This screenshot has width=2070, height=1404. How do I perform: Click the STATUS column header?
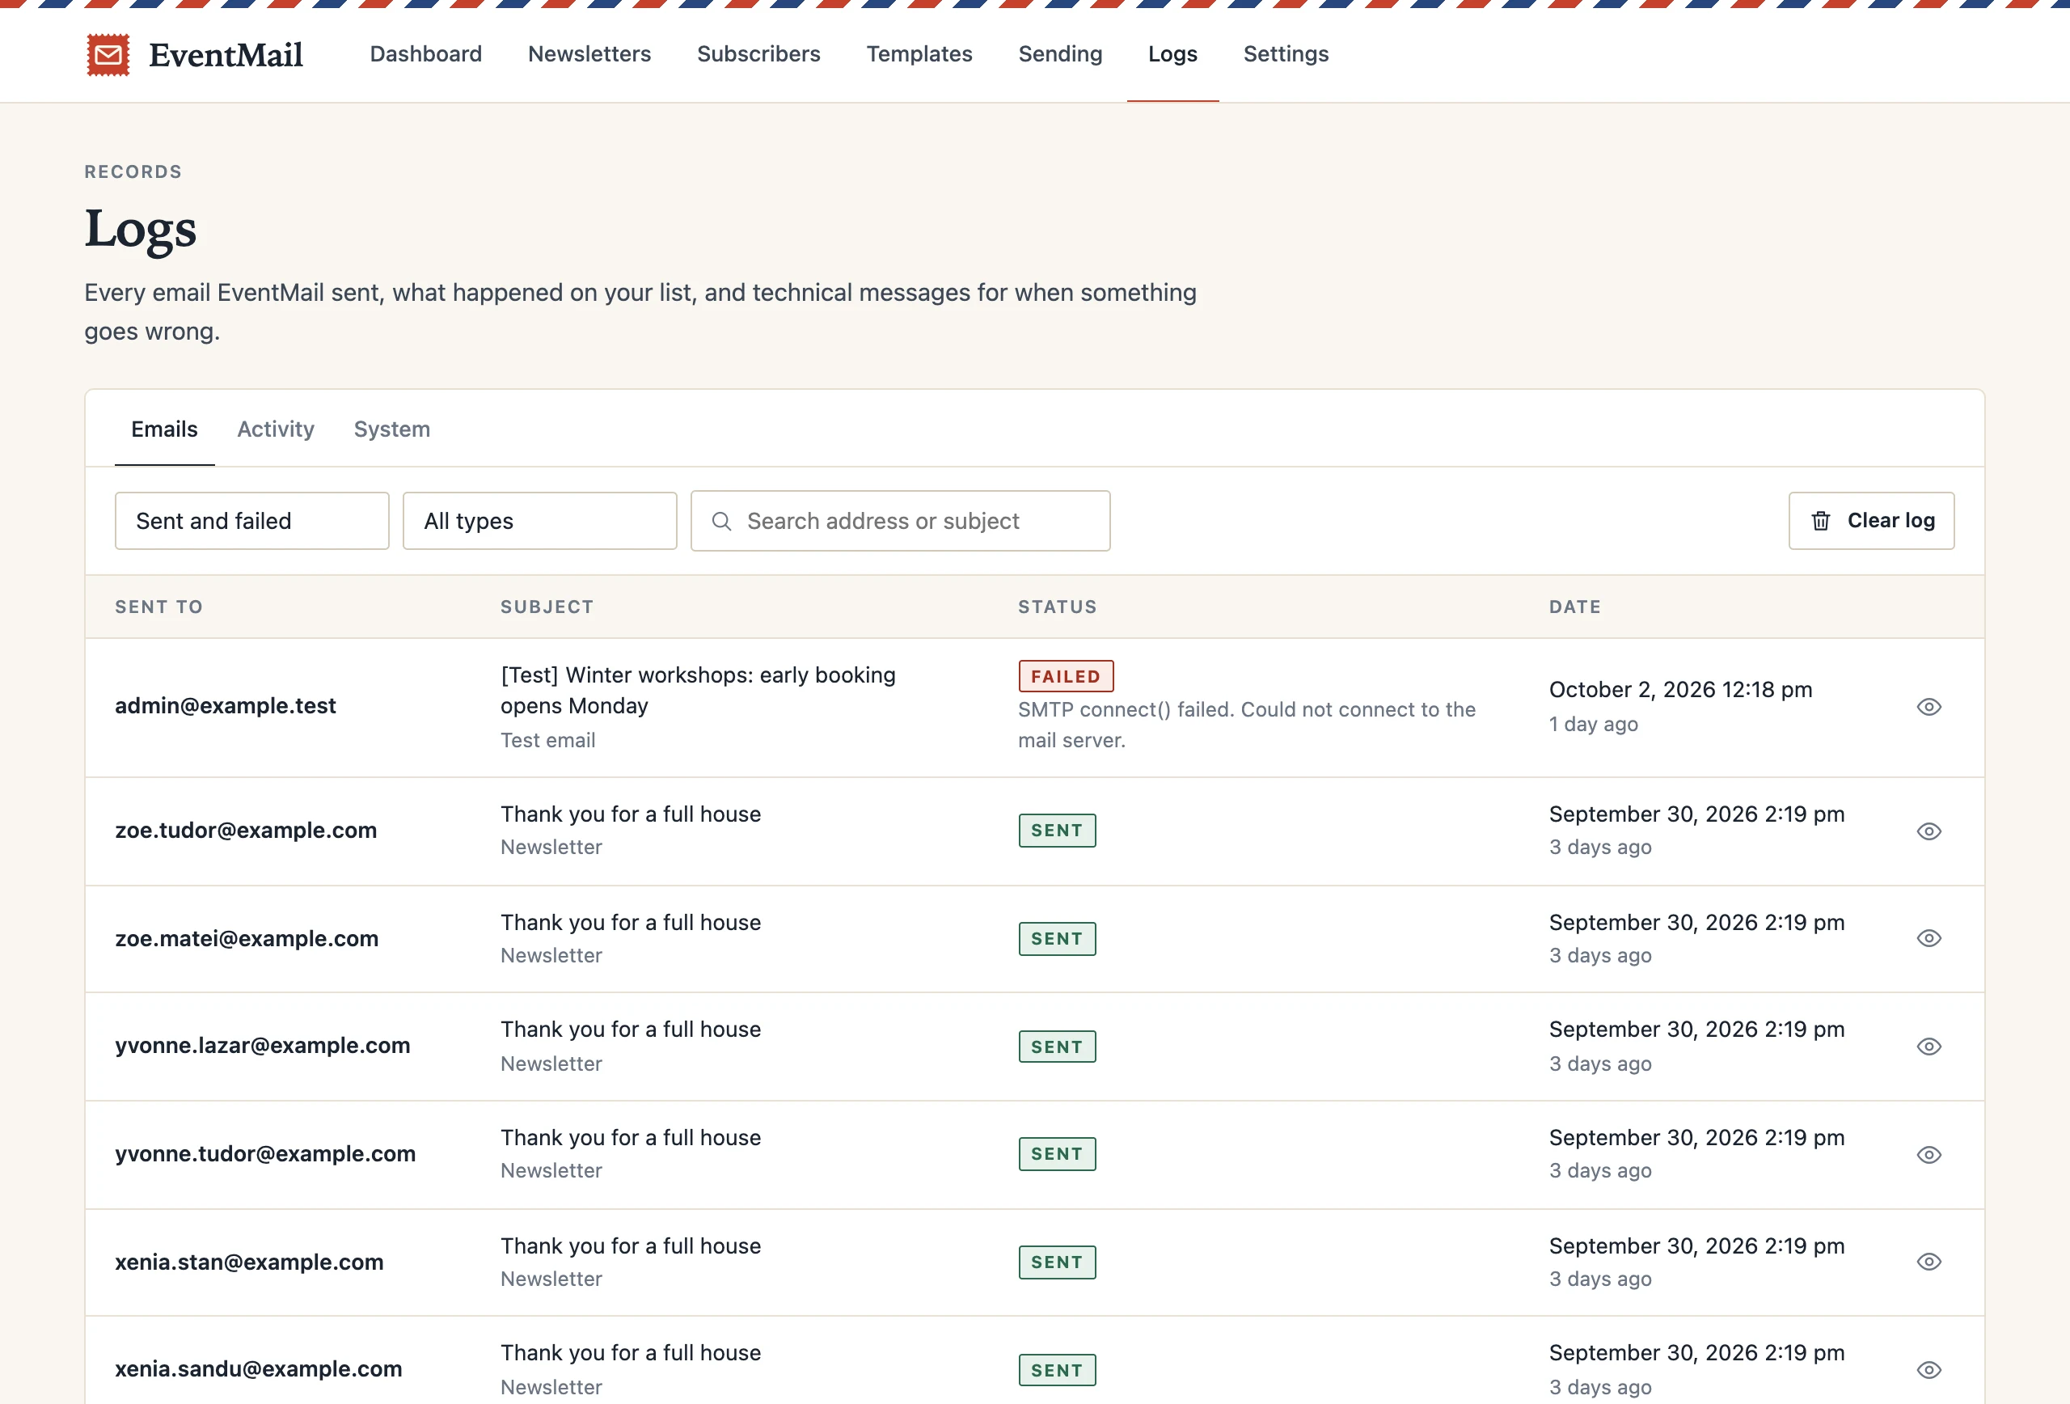(1058, 607)
